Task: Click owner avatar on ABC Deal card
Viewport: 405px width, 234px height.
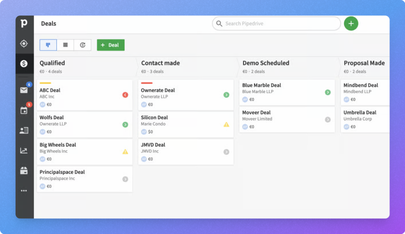Action: (x=42, y=105)
